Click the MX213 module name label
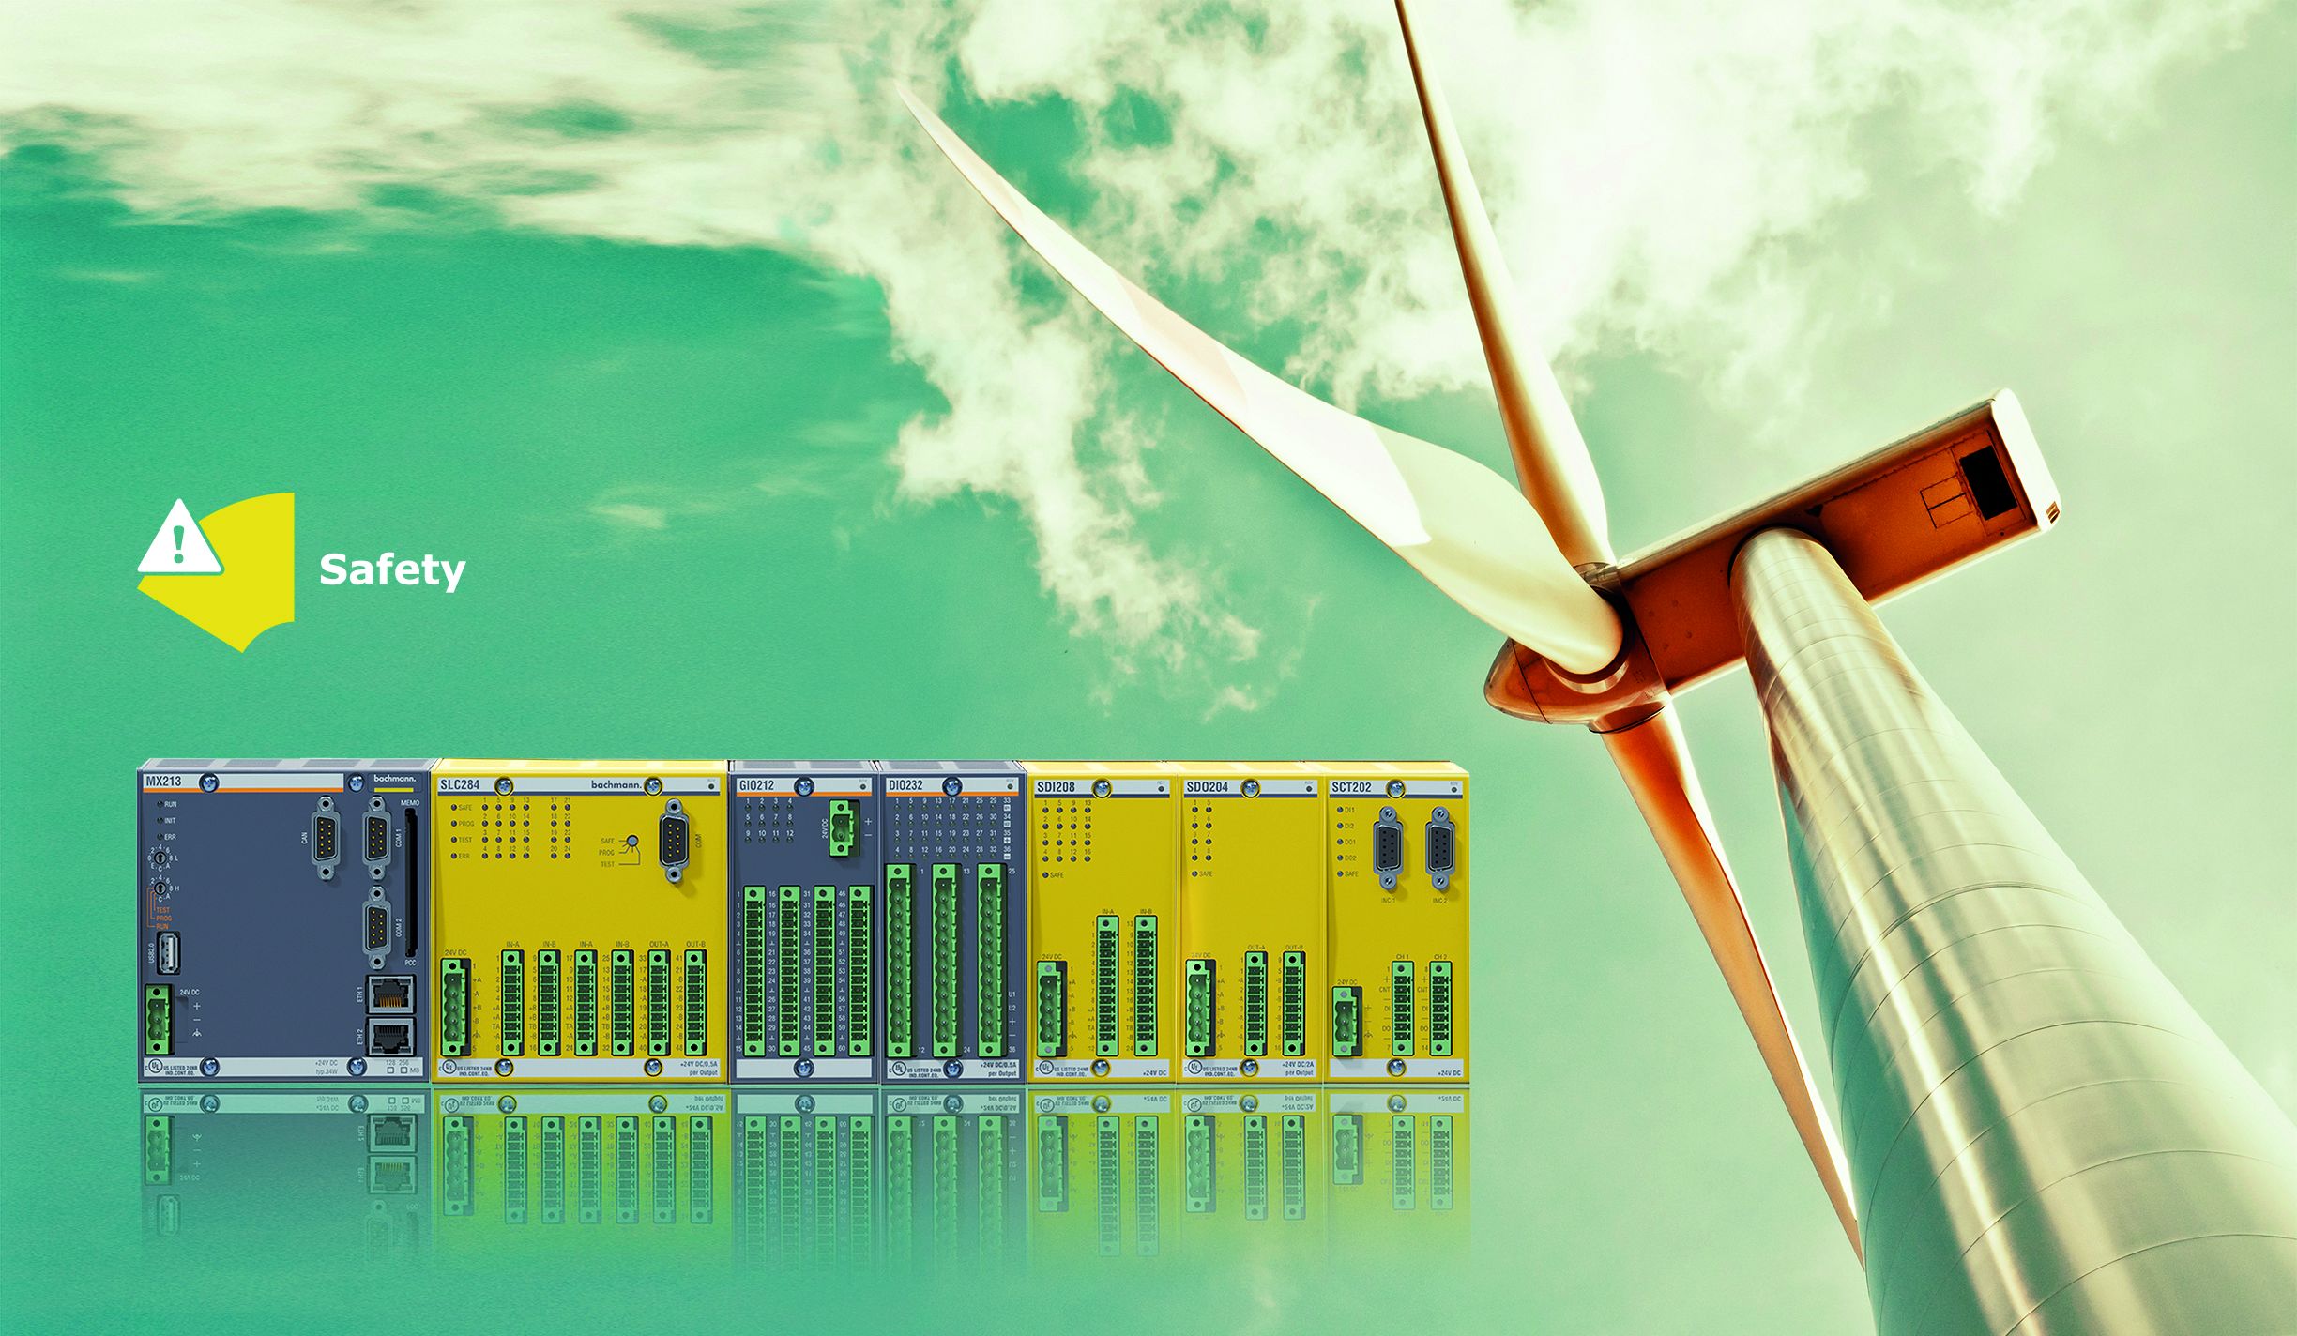 163,781
